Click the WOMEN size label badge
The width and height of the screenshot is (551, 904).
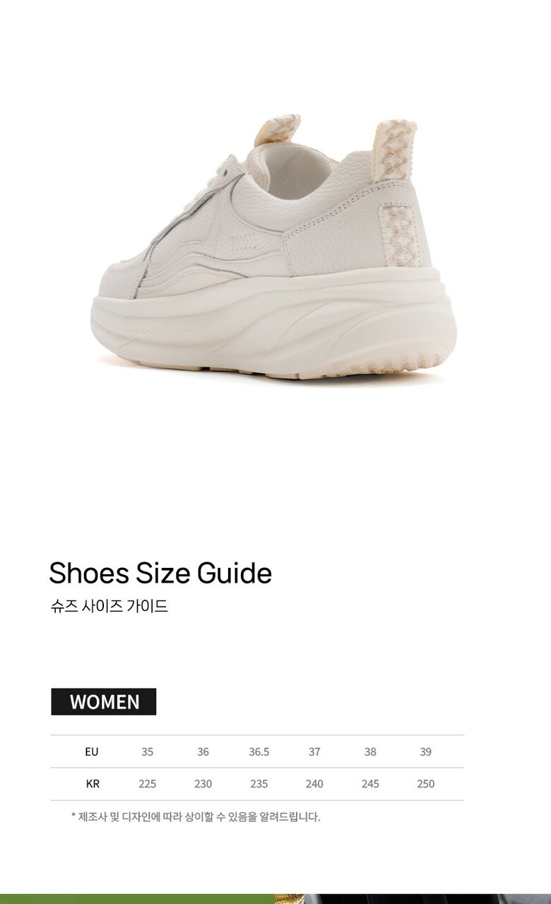tap(104, 701)
